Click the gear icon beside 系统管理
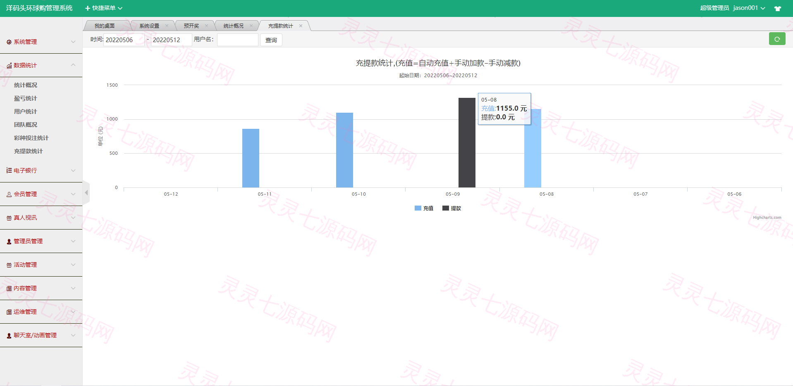 point(9,42)
